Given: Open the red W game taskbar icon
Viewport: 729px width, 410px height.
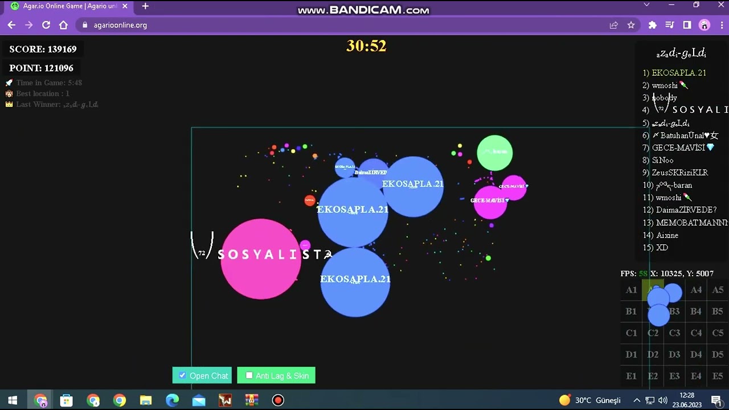Looking at the screenshot, I should tap(225, 400).
